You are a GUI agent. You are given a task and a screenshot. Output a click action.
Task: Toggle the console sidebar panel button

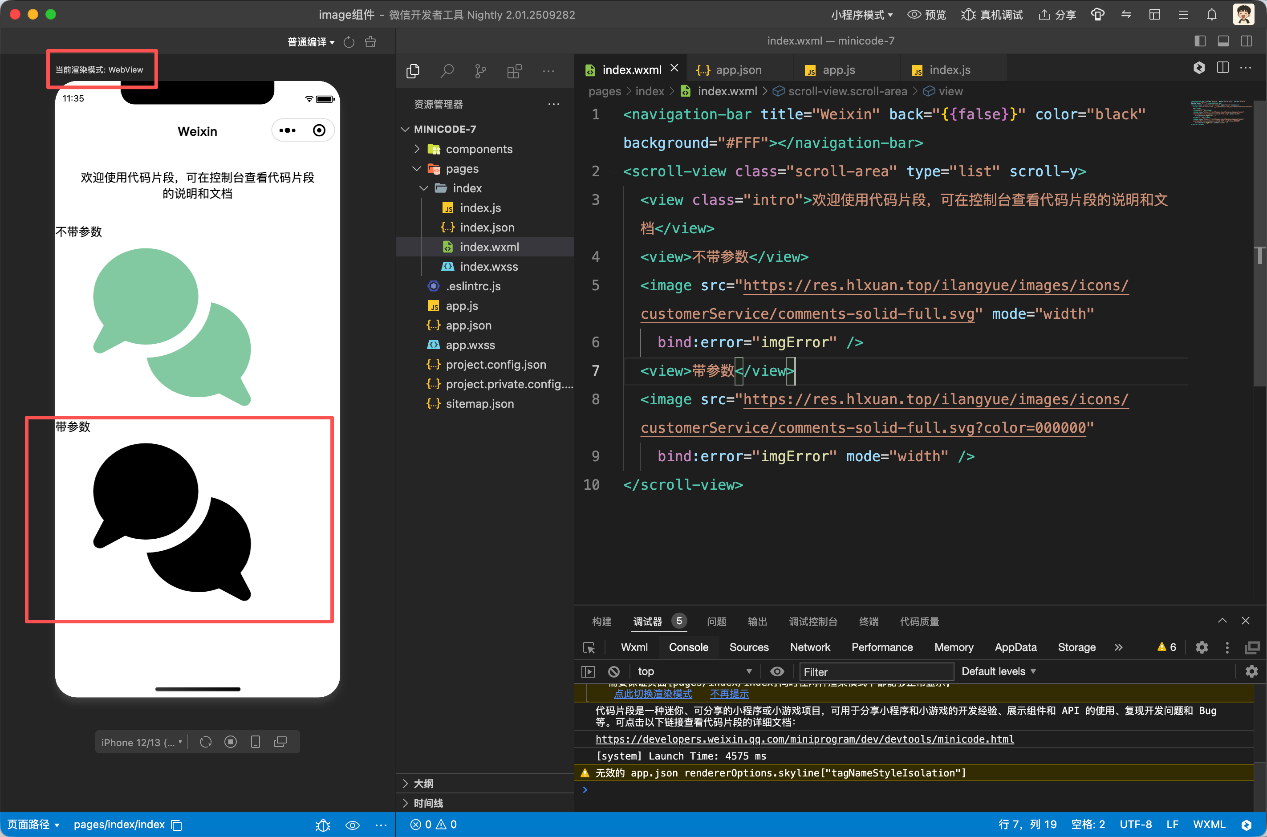click(x=588, y=671)
